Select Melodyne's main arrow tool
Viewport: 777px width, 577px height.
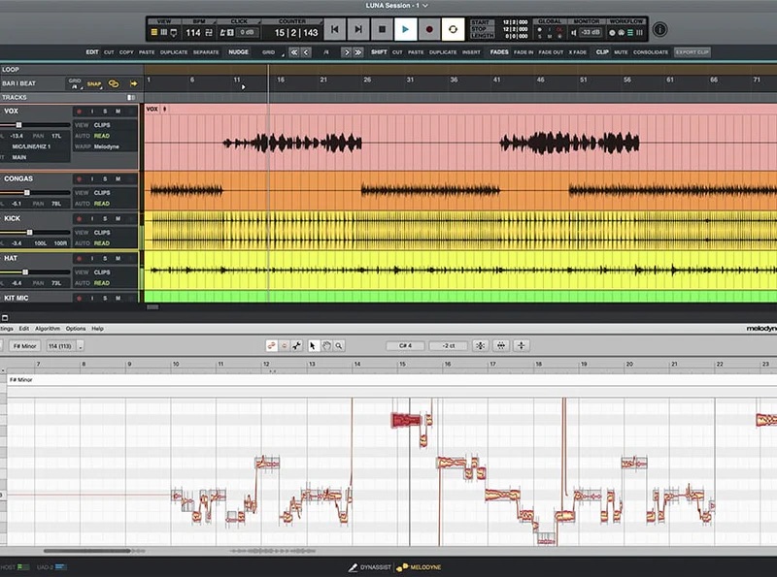pyautogui.click(x=312, y=346)
